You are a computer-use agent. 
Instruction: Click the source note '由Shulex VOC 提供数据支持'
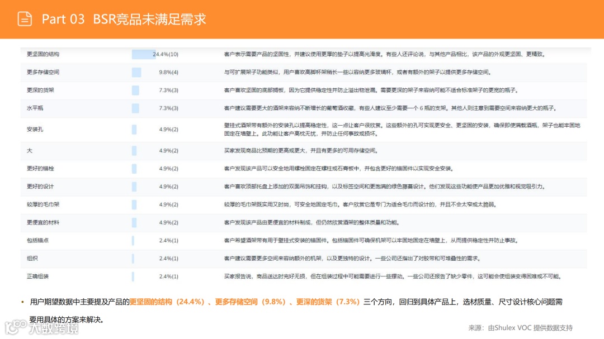(x=530, y=328)
